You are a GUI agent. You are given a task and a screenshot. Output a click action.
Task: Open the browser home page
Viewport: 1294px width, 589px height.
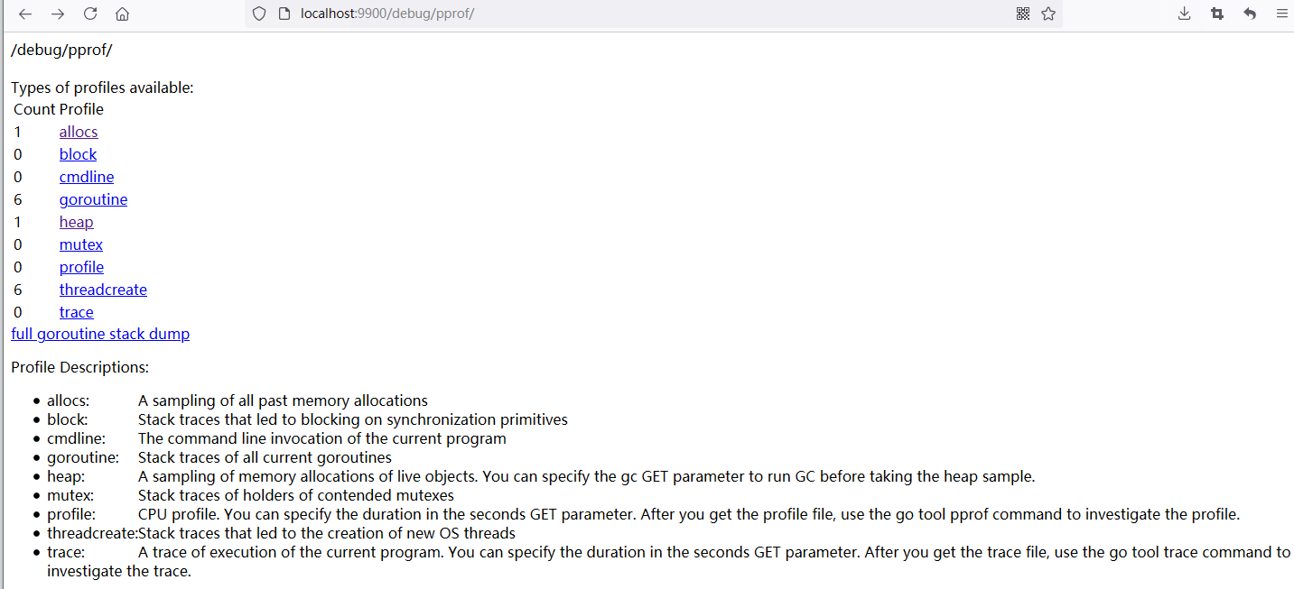tap(122, 14)
